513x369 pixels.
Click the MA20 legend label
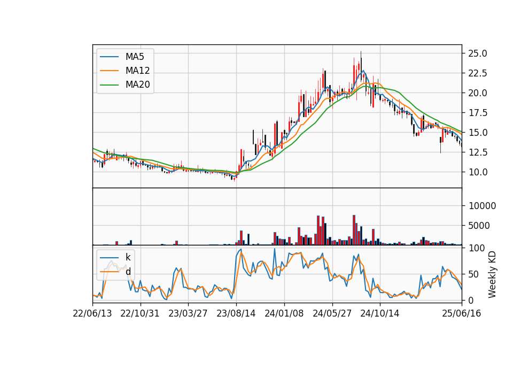coord(137,84)
